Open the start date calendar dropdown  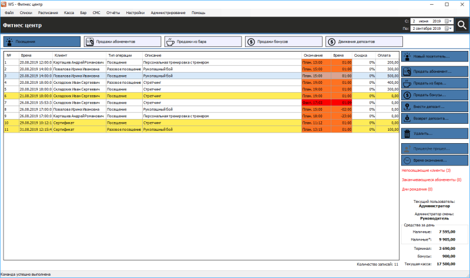pyautogui.click(x=448, y=21)
